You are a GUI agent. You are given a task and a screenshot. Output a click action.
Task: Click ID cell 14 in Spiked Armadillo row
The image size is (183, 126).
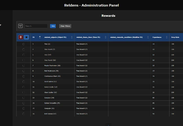[34, 103]
